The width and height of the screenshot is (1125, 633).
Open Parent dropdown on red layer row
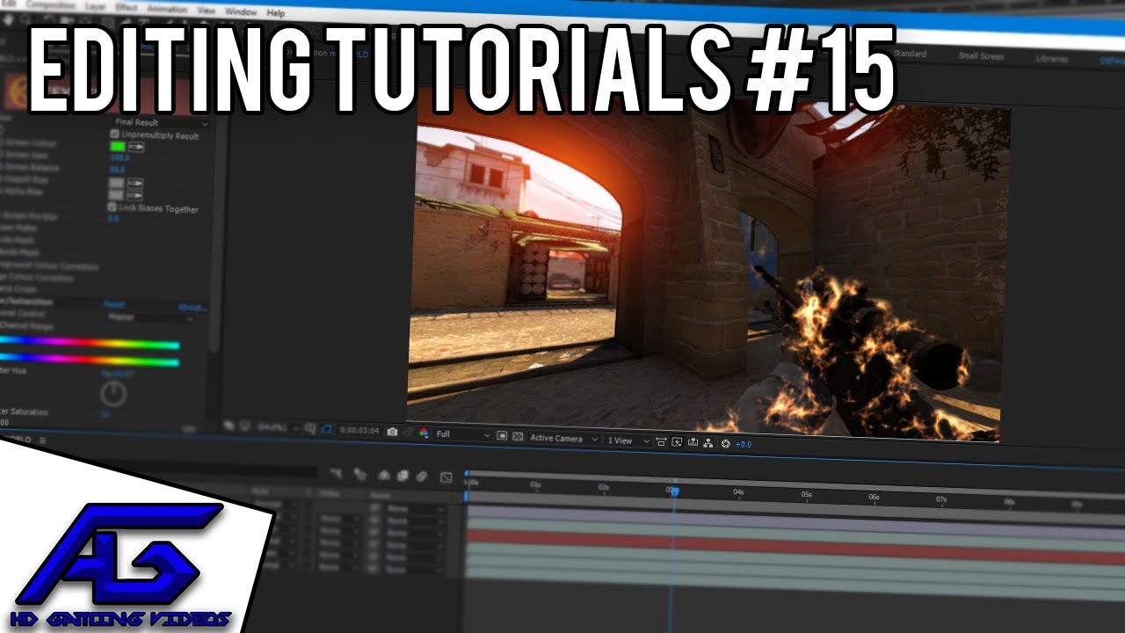point(415,533)
